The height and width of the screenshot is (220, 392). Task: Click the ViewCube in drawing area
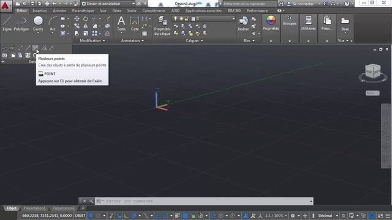point(373,71)
